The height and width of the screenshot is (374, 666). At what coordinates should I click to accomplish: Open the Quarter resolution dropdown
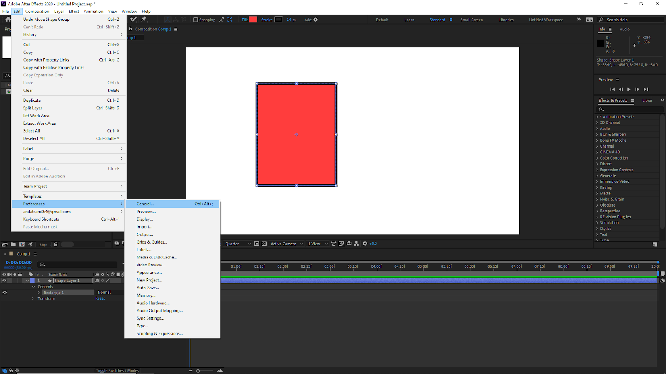click(x=238, y=244)
